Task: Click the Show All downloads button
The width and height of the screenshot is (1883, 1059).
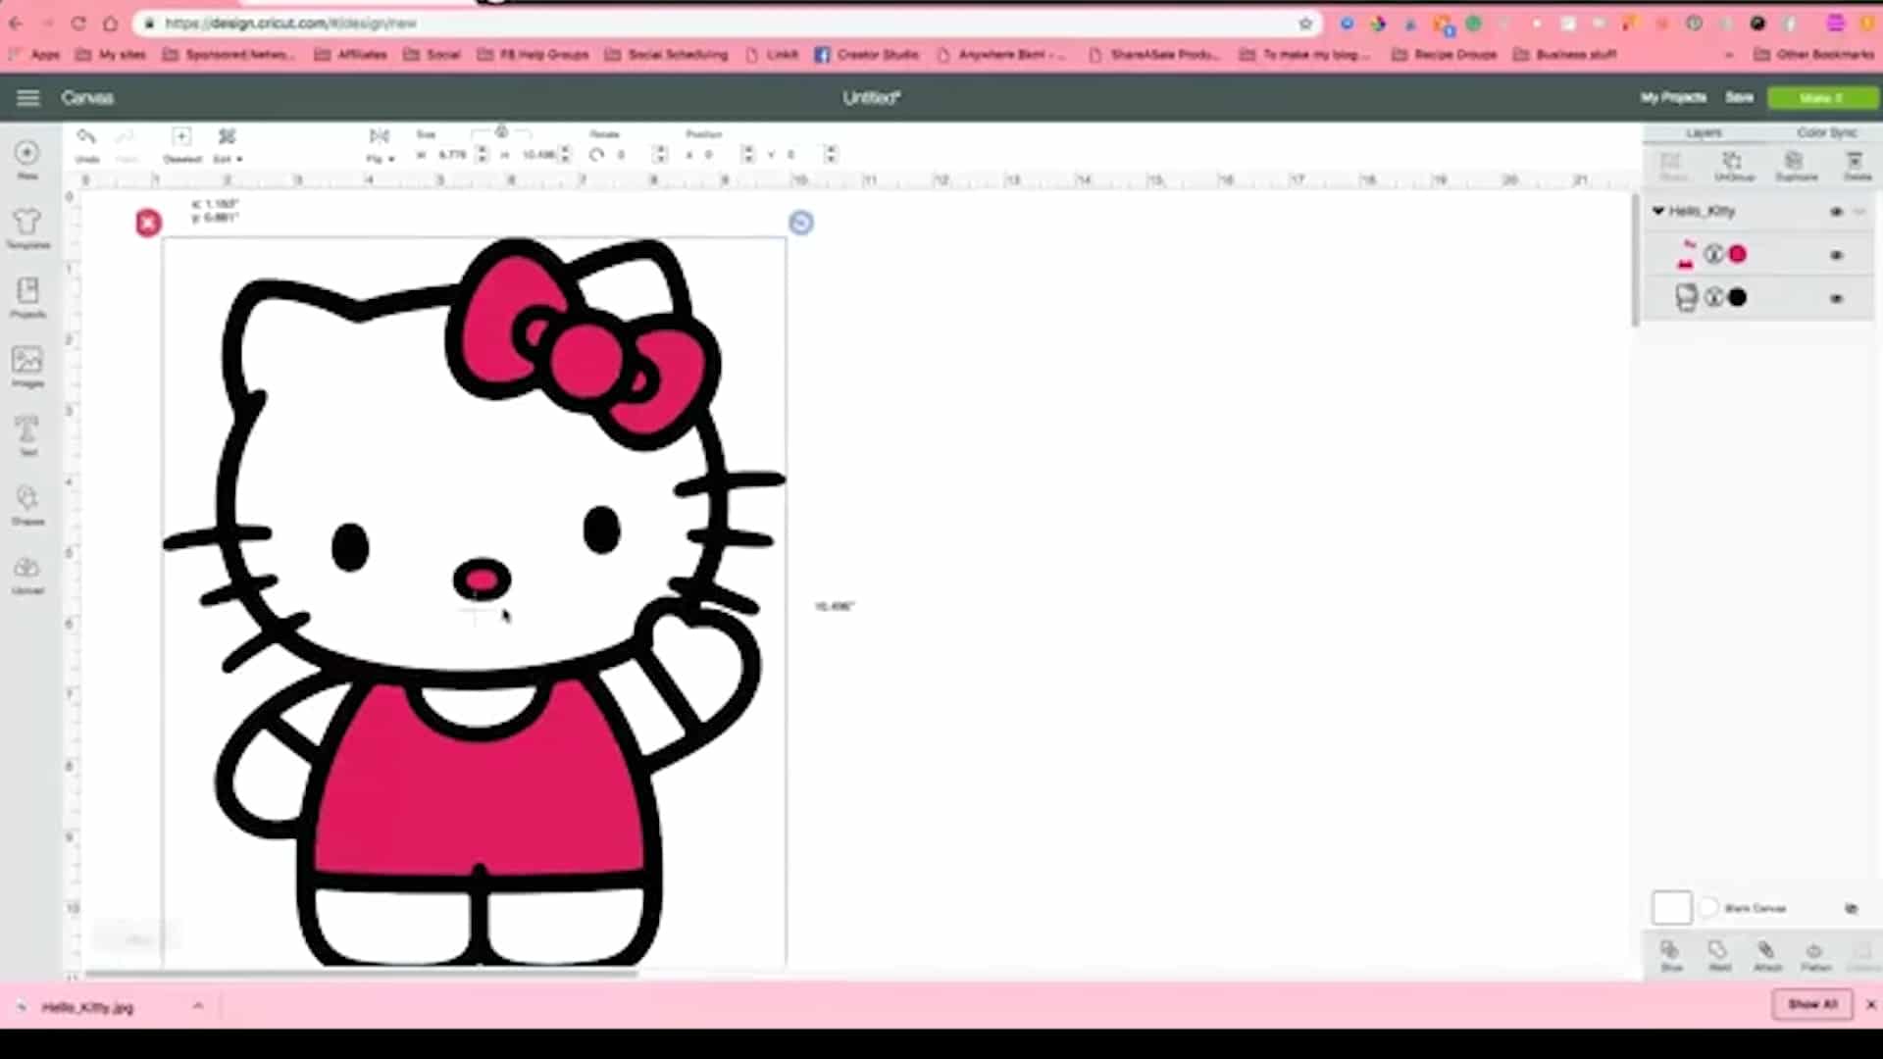Action: point(1811,1004)
